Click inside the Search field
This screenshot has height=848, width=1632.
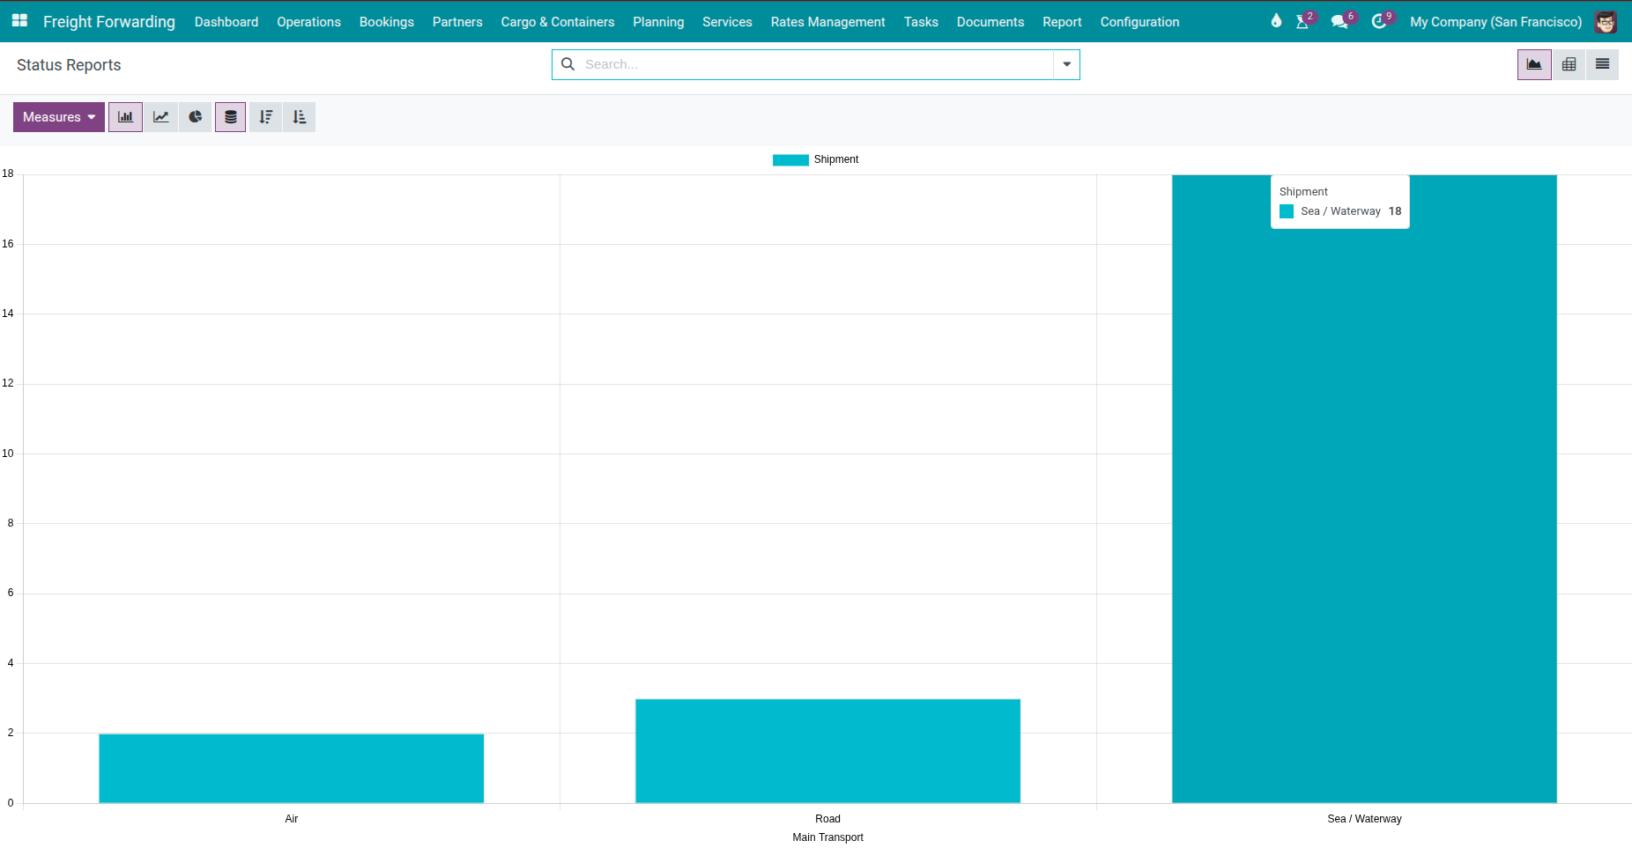click(793, 63)
